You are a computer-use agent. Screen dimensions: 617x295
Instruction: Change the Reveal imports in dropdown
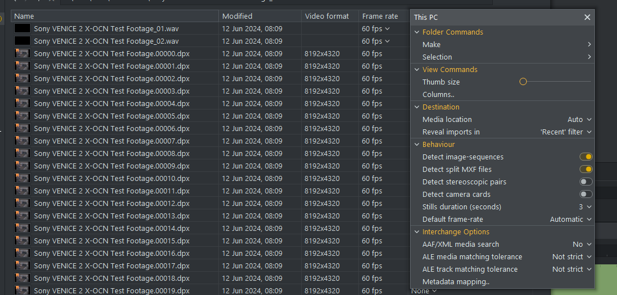pos(566,132)
